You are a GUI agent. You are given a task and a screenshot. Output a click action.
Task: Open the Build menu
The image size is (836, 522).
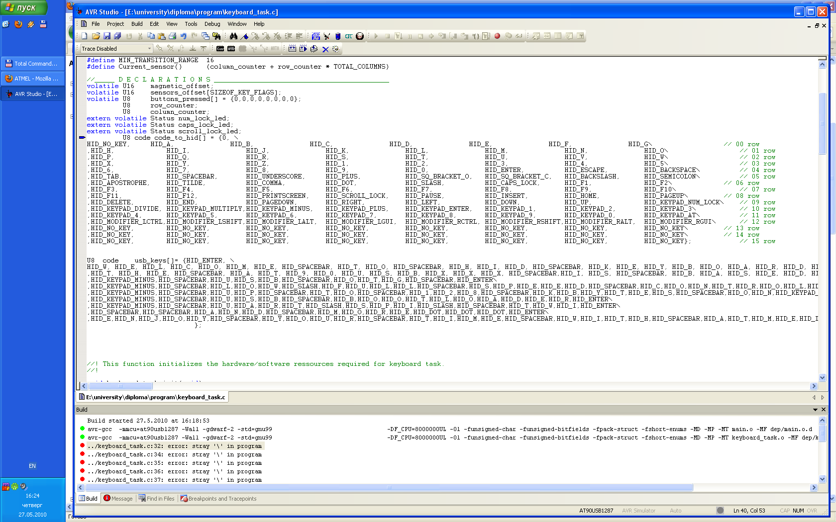click(137, 24)
